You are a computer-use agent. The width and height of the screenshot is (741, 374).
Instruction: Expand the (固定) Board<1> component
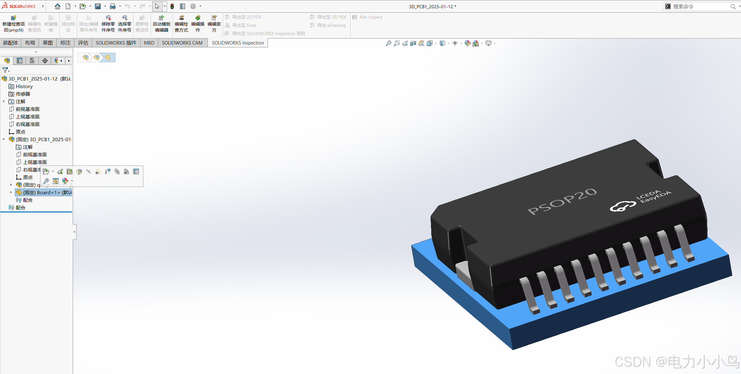coord(11,192)
